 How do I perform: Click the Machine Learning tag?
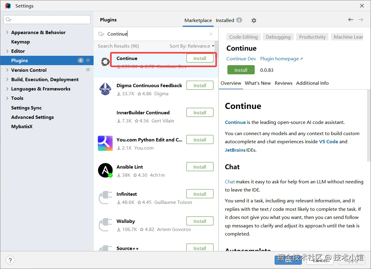pos(348,37)
